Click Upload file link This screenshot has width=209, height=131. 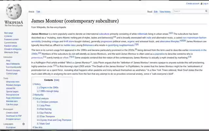pos(11,88)
